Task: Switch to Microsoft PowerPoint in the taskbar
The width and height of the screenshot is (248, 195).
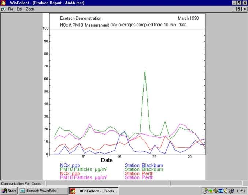Action: [43, 191]
